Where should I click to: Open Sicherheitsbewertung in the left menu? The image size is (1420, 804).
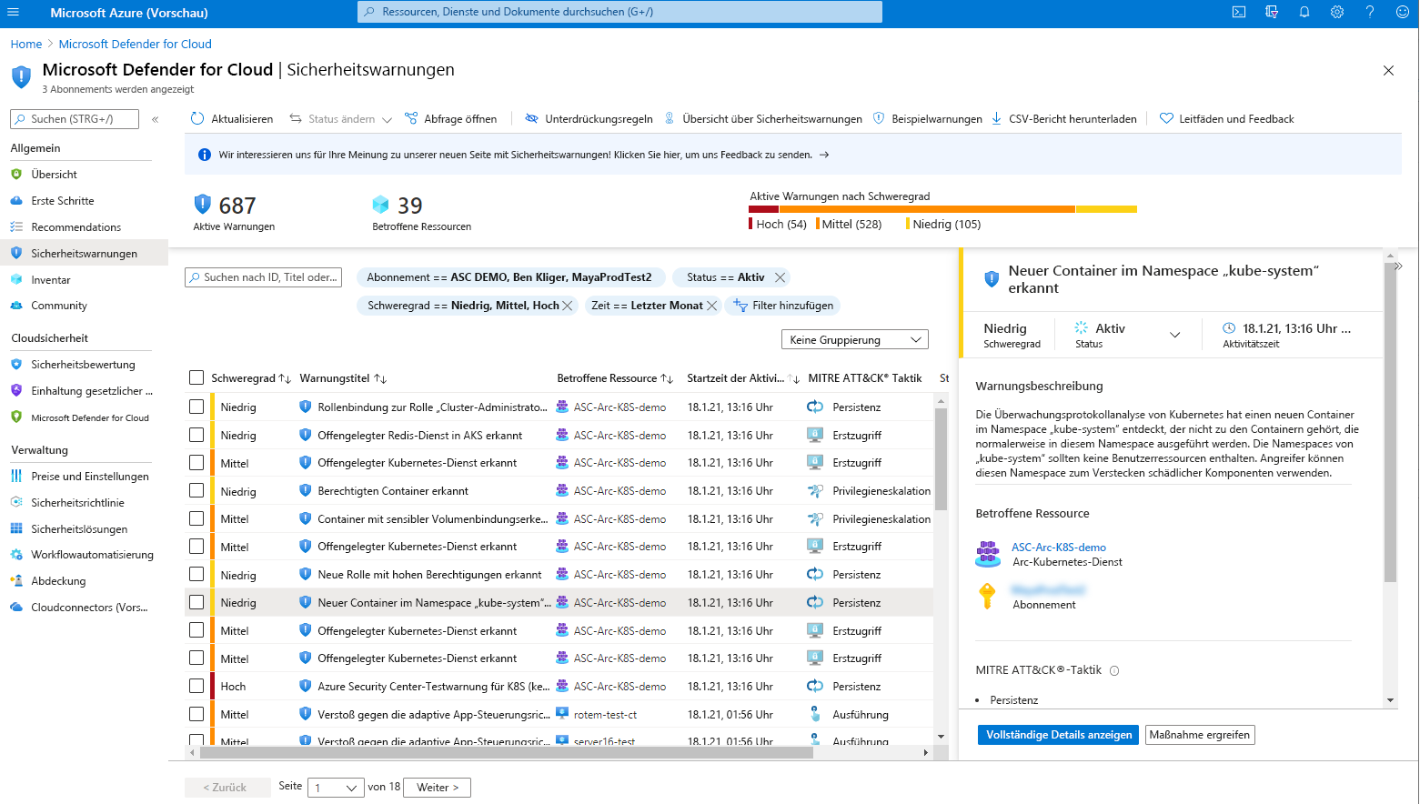click(x=83, y=364)
